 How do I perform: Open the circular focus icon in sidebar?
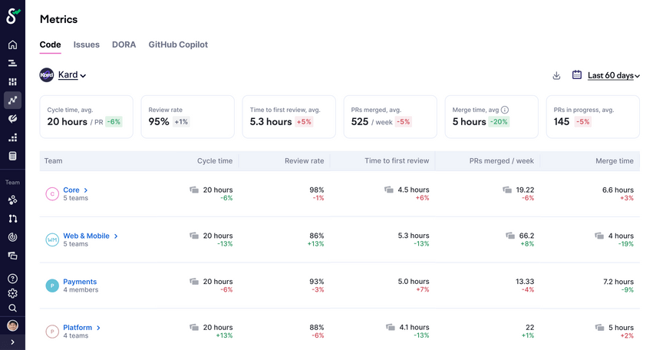pyautogui.click(x=13, y=237)
